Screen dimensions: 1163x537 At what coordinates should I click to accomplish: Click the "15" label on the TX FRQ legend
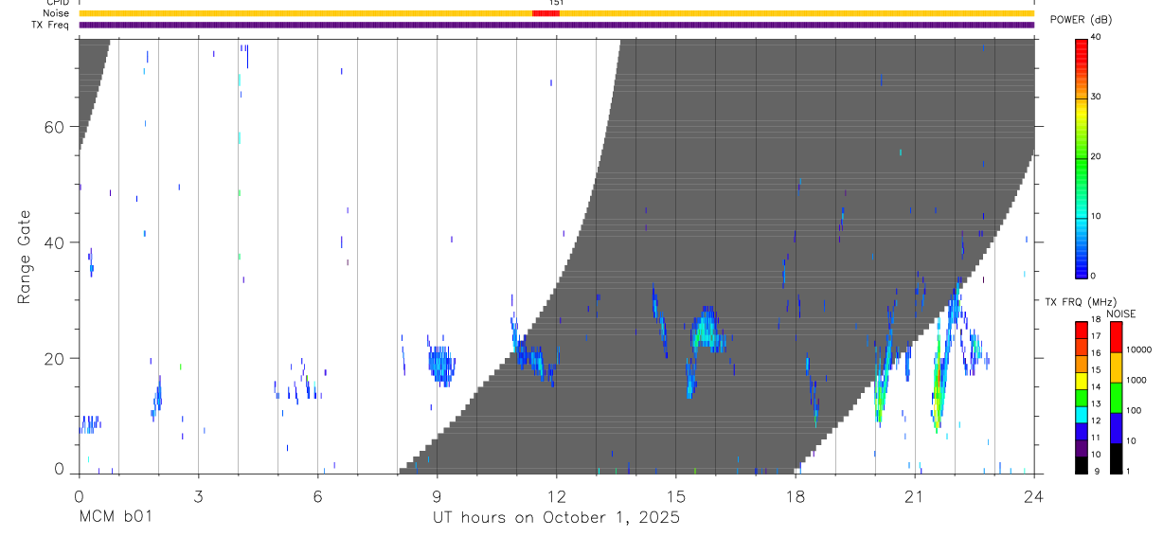click(x=1097, y=370)
